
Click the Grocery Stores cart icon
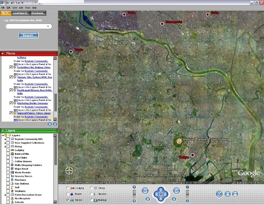pos(12,176)
